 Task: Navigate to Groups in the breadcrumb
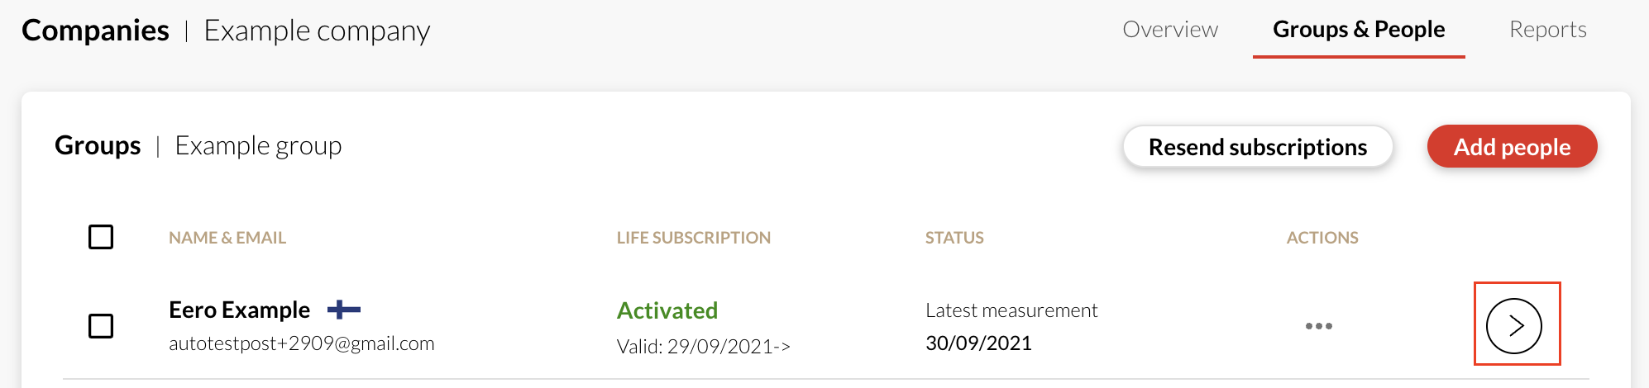pyautogui.click(x=98, y=145)
